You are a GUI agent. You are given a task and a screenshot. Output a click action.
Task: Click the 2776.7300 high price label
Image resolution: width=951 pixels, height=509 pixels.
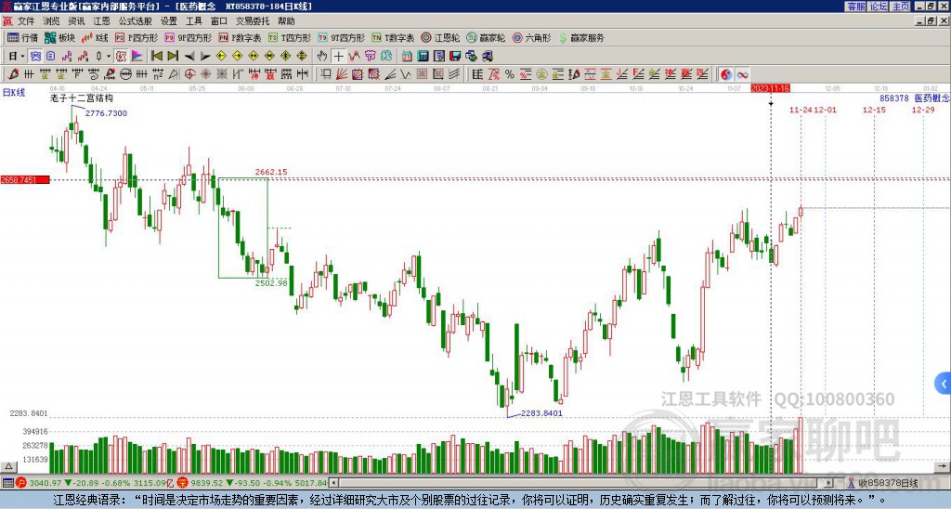coord(106,113)
